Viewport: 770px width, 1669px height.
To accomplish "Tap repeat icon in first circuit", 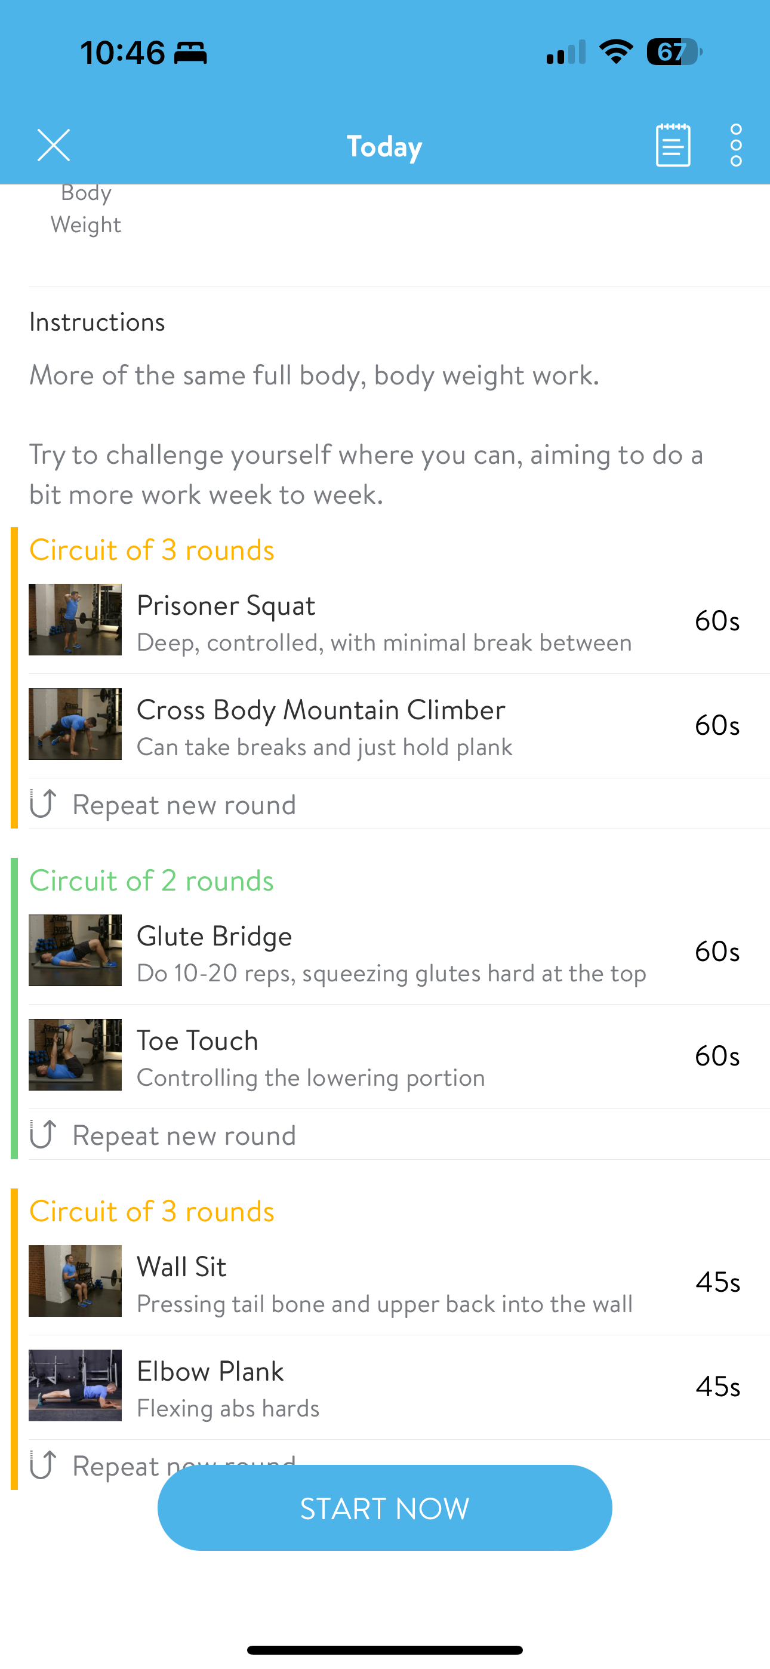I will (44, 804).
